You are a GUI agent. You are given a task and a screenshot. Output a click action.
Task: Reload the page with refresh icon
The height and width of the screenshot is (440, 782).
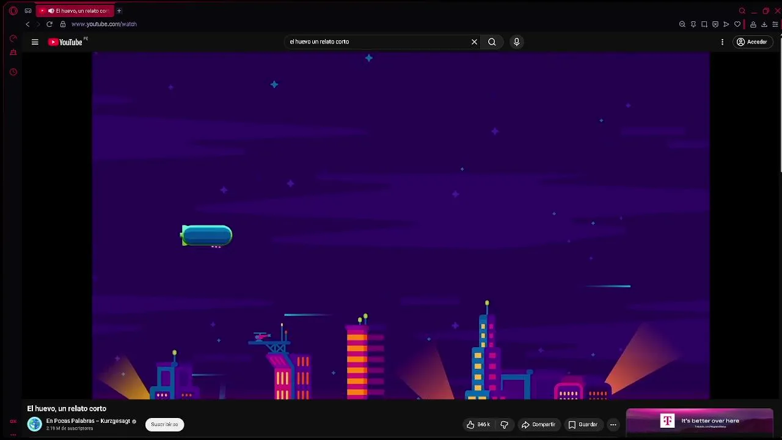click(49, 24)
